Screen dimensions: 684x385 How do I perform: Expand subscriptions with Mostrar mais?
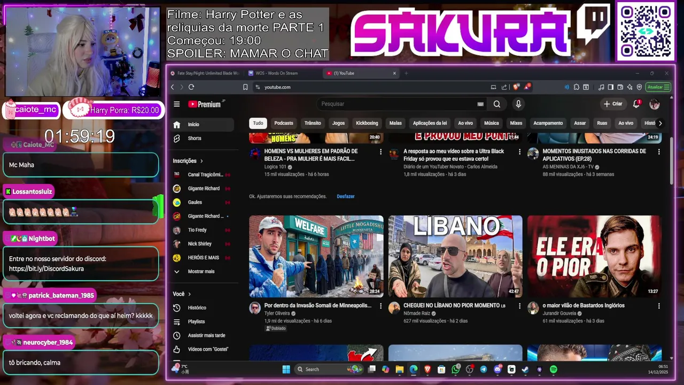201,272
